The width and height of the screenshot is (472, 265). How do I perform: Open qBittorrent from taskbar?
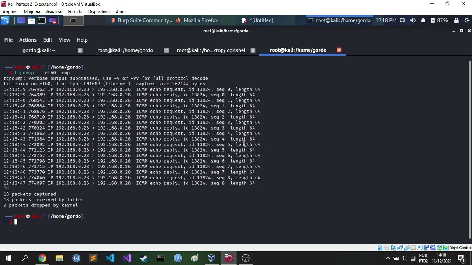[x=178, y=258]
